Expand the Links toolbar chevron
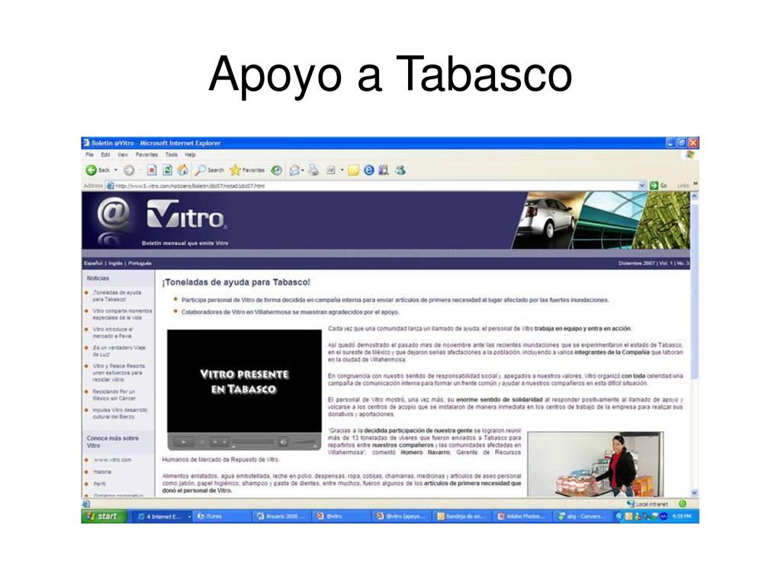Screen dimensions: 781x586 click(695, 185)
